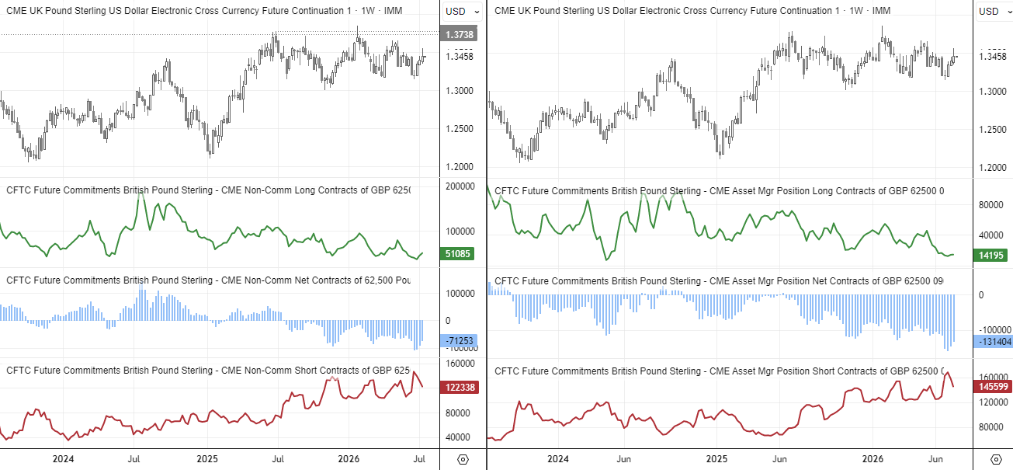Click 1.2500 on right chart price axis

[x=992, y=130]
